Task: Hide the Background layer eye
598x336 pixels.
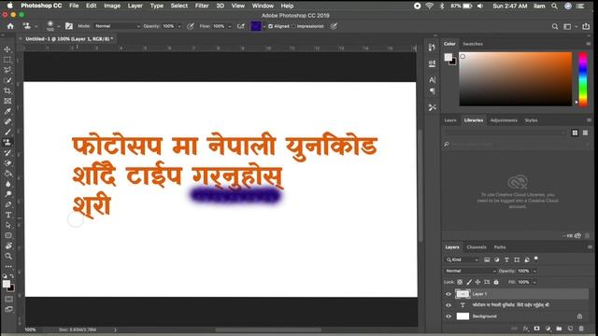Action: coord(448,316)
